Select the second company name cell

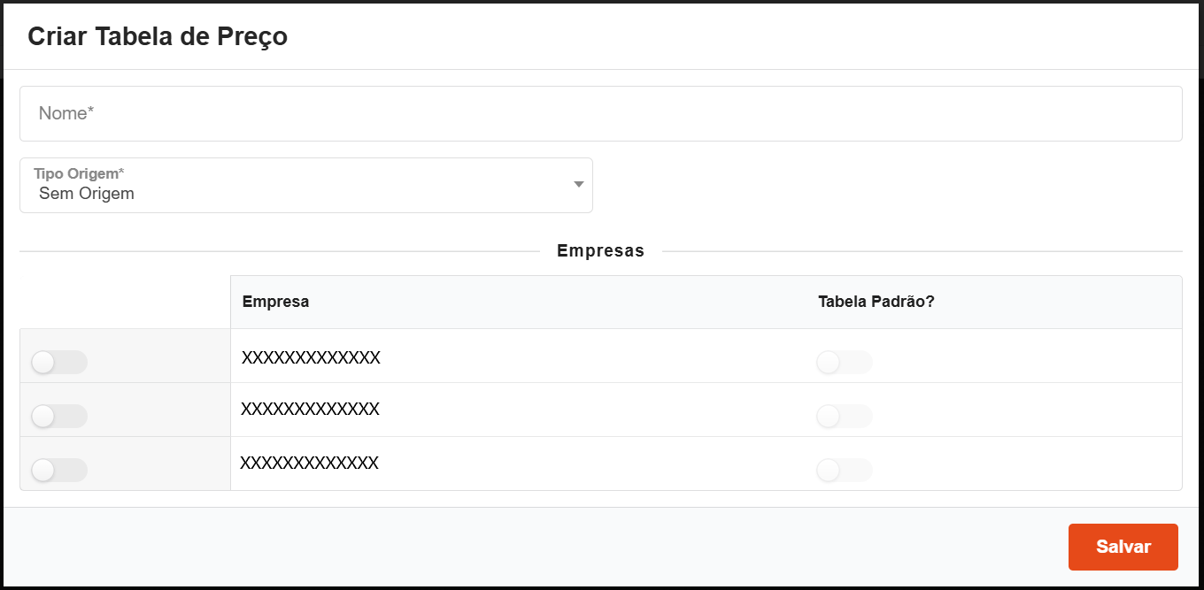pos(310,409)
